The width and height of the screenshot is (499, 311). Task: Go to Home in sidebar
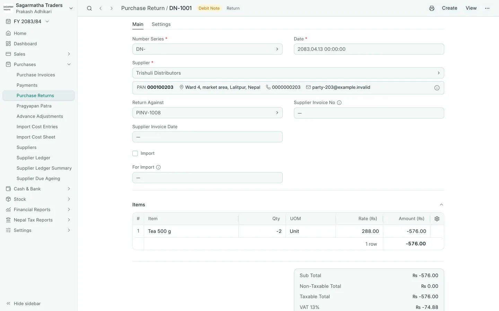(x=38, y=34)
